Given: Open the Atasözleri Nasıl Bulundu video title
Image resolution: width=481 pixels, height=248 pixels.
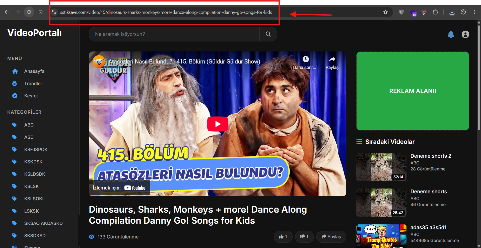Looking at the screenshot, I should click(x=184, y=61).
